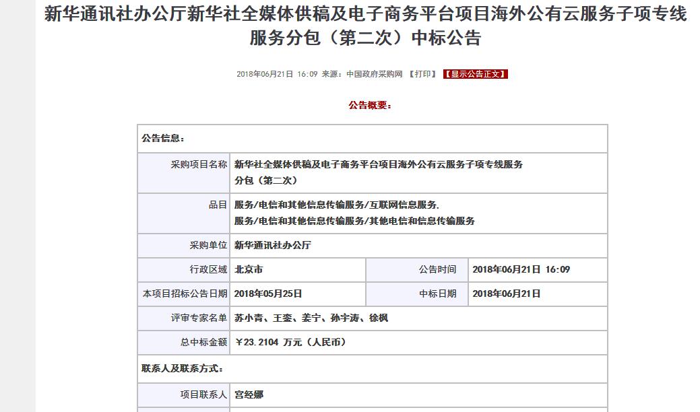Image resolution: width=700 pixels, height=412 pixels.
Task: Click the table 公告时间 value 2018年06月21日 16:09
Action: pyautogui.click(x=521, y=269)
